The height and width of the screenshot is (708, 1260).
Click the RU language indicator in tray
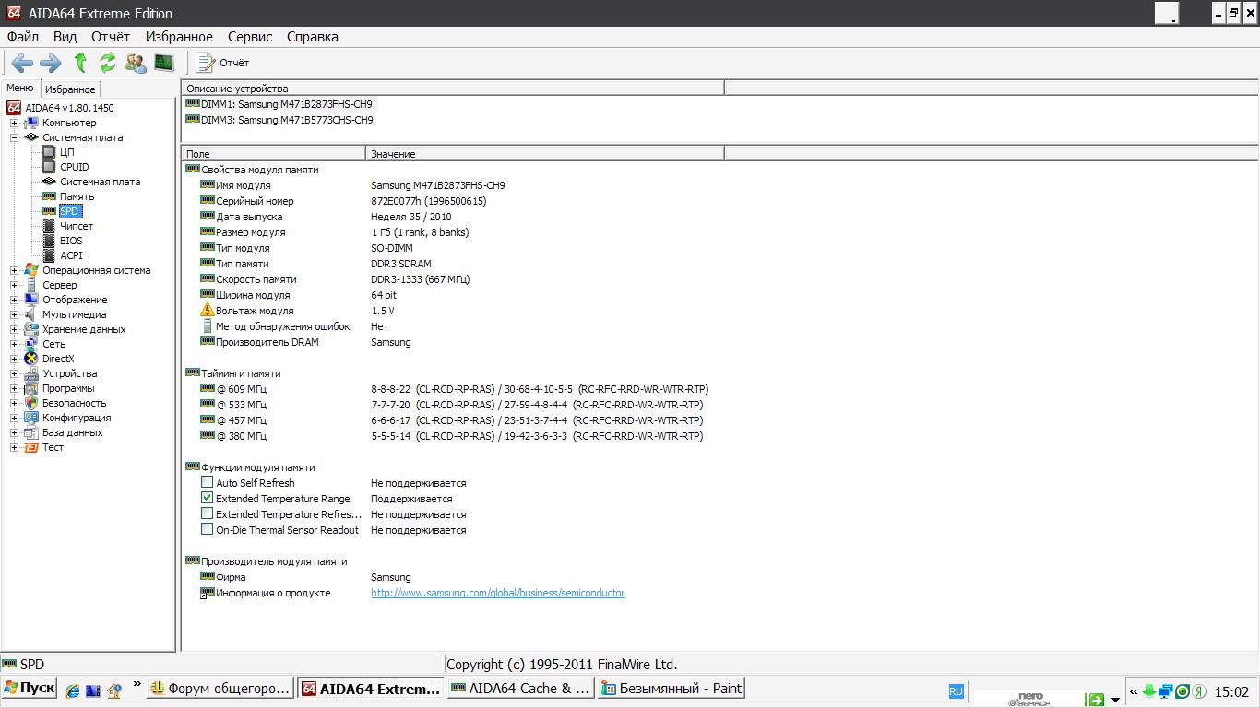click(956, 690)
